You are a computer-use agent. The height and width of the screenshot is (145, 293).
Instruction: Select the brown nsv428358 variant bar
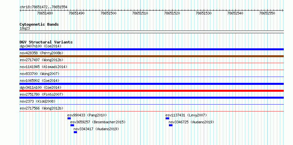151,56
